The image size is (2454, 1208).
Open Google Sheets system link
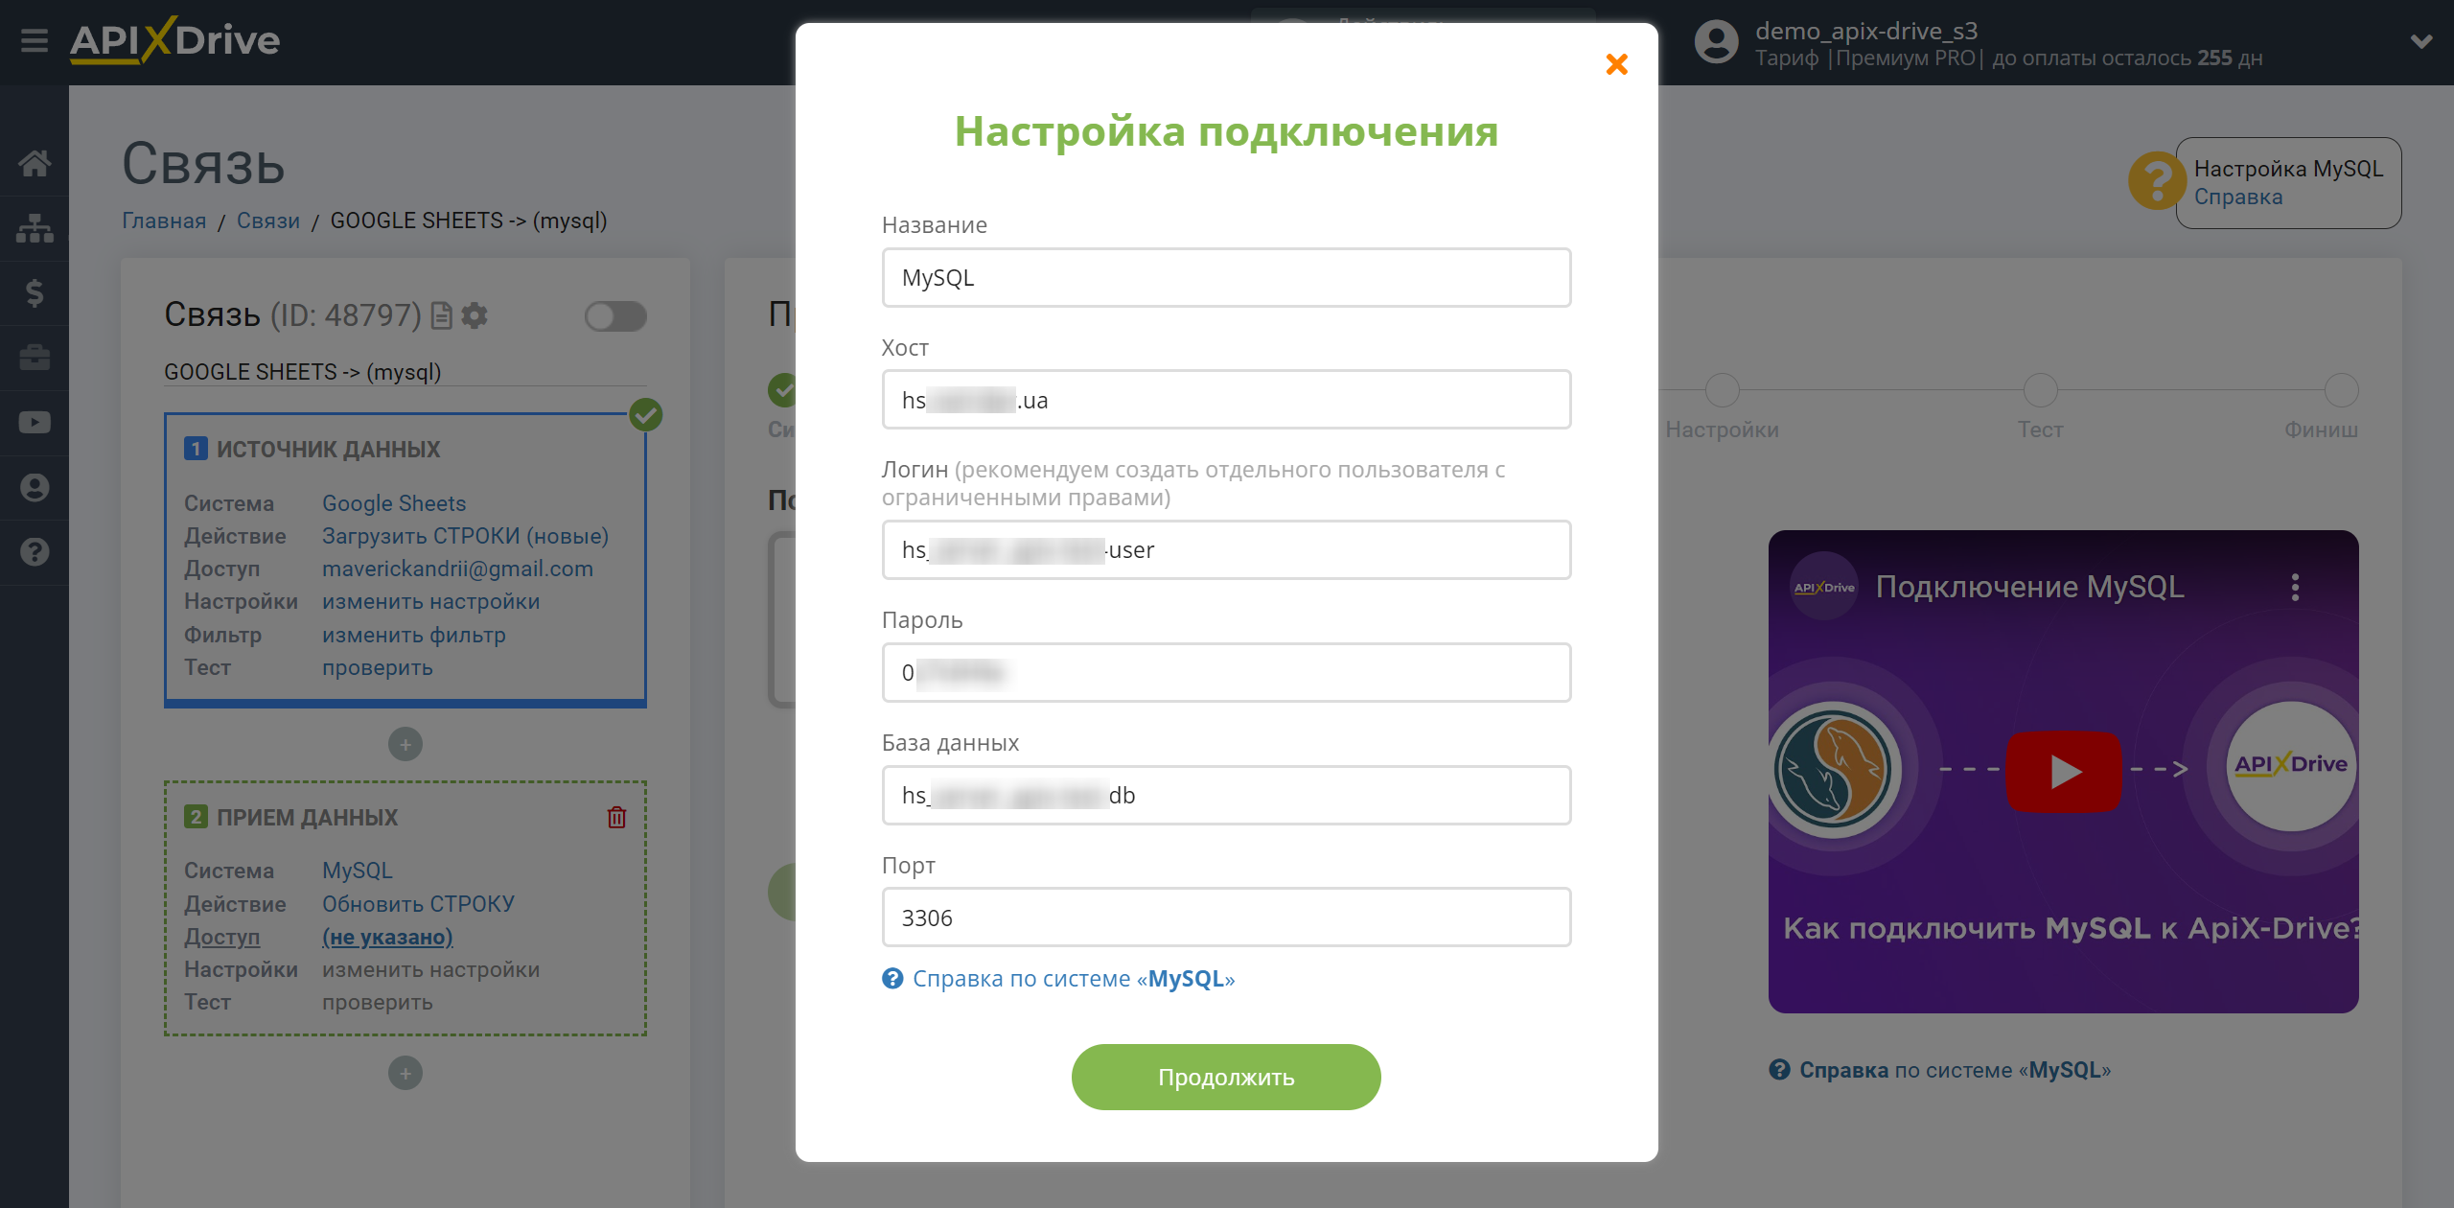(394, 503)
